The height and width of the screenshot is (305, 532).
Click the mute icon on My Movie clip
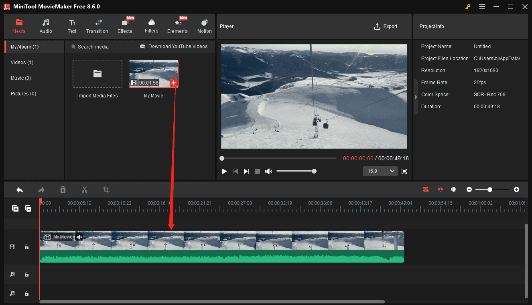[79, 237]
